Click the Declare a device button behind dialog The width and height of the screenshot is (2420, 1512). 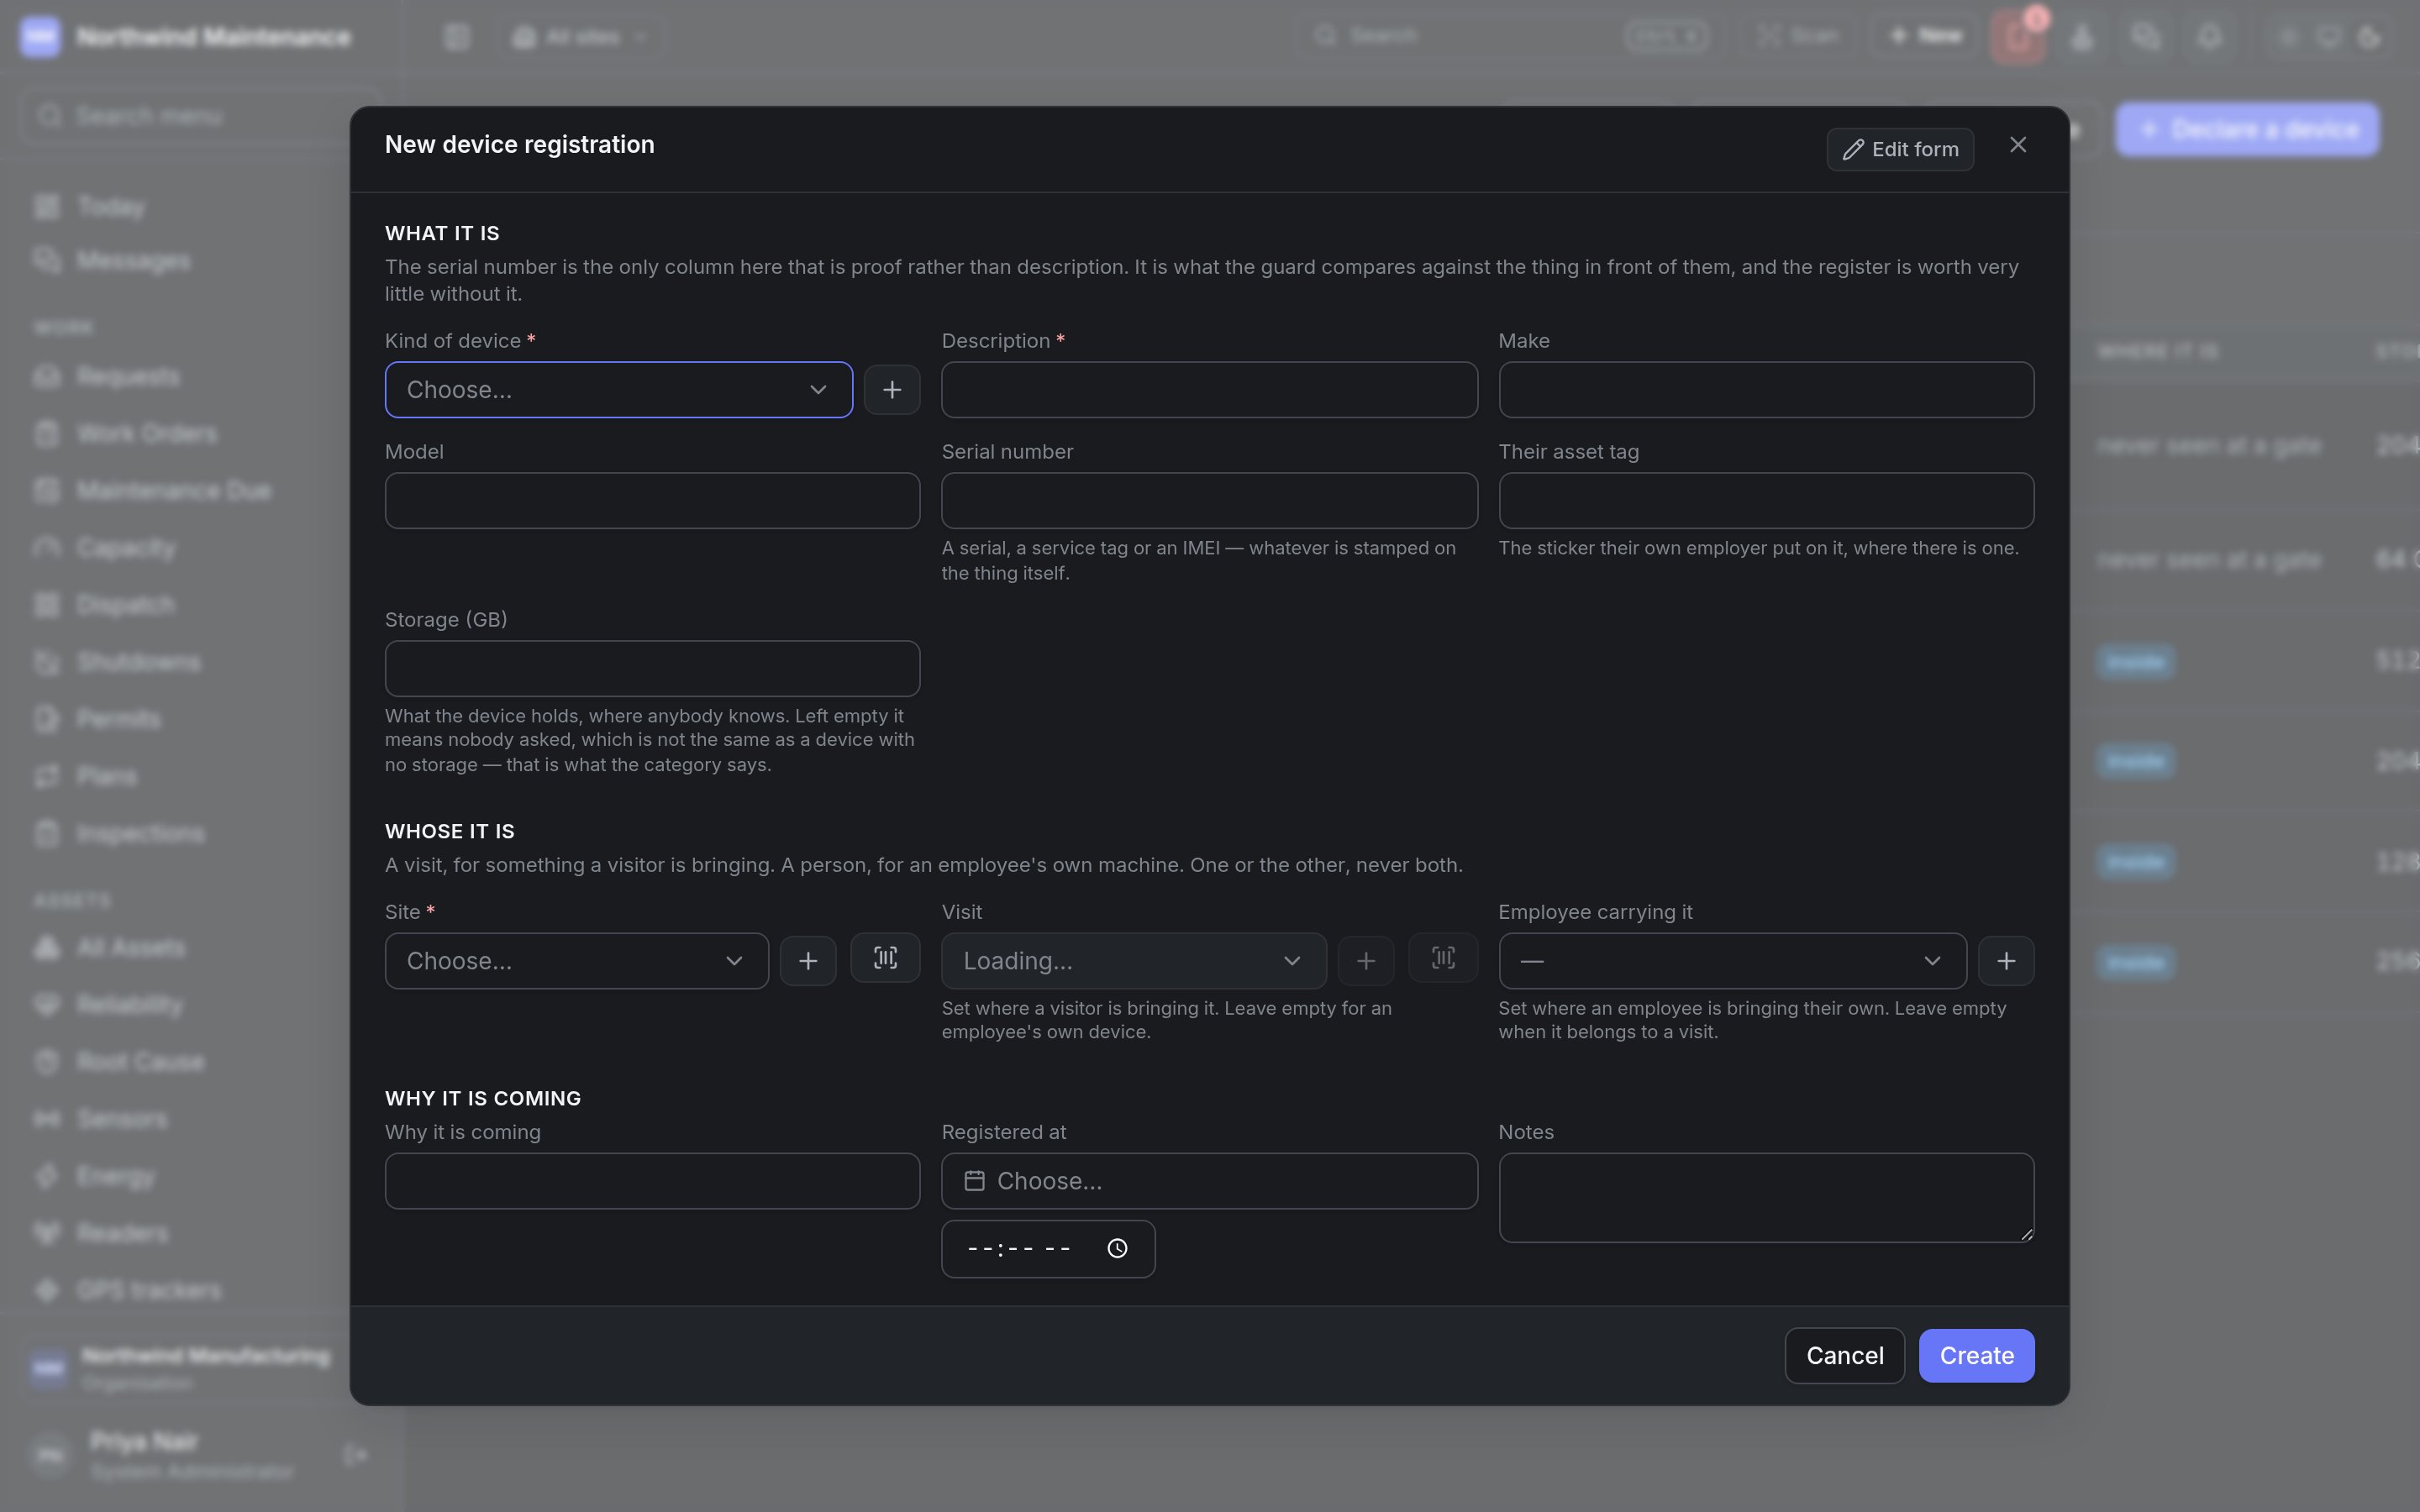pyautogui.click(x=2247, y=130)
